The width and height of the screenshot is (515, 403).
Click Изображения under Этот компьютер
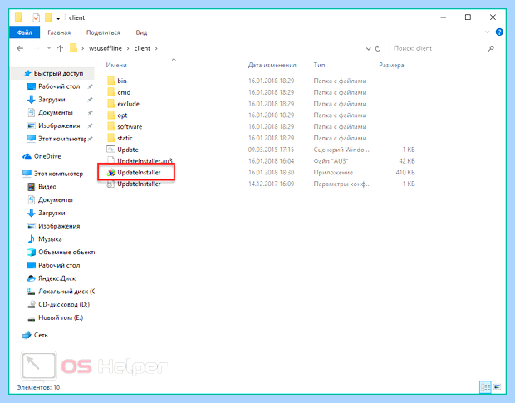(x=59, y=226)
